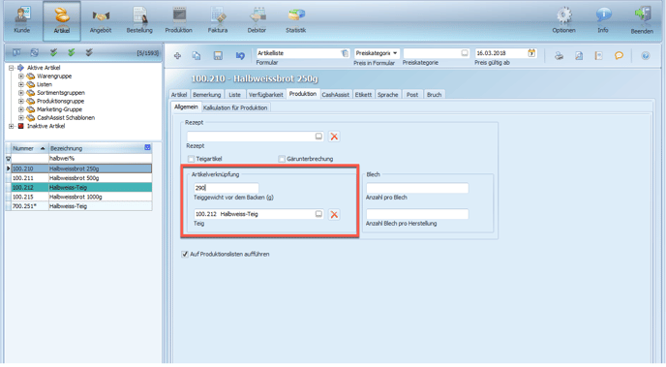
Task: Open the Teig lookup button
Action: coord(318,214)
